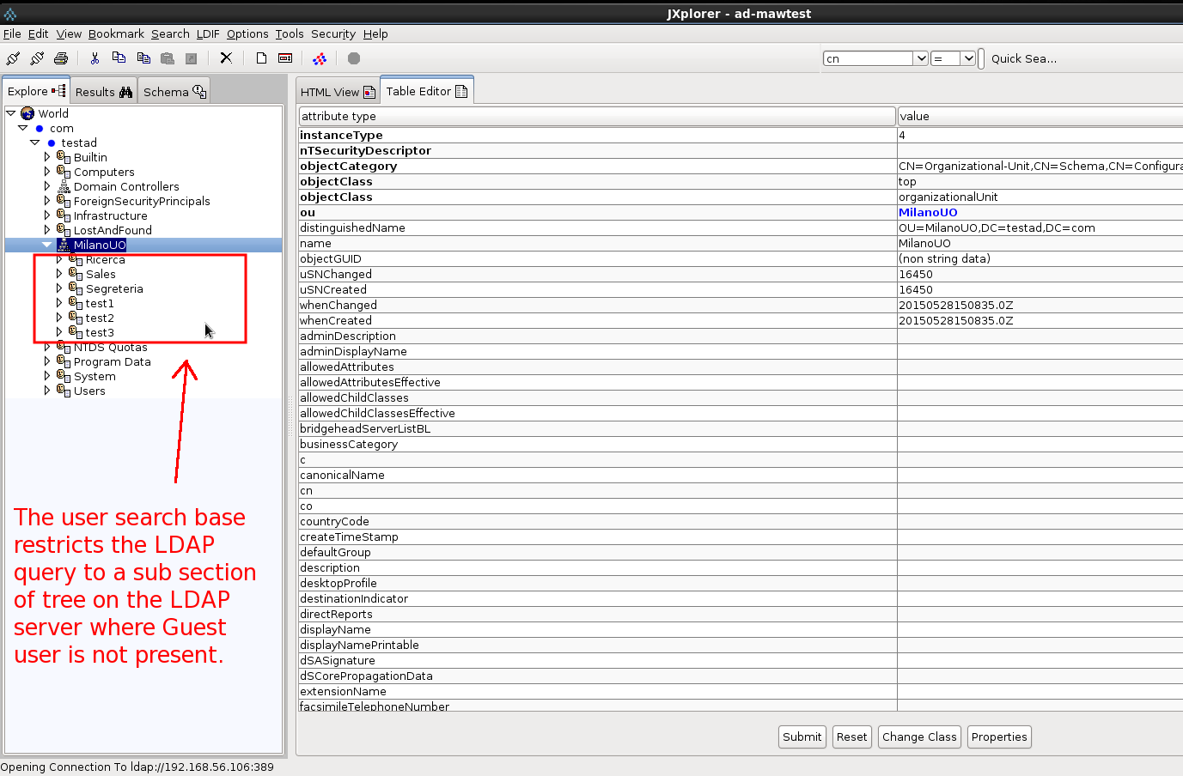Click the blue dot icon beside testad
This screenshot has height=776, width=1183.
click(x=52, y=143)
